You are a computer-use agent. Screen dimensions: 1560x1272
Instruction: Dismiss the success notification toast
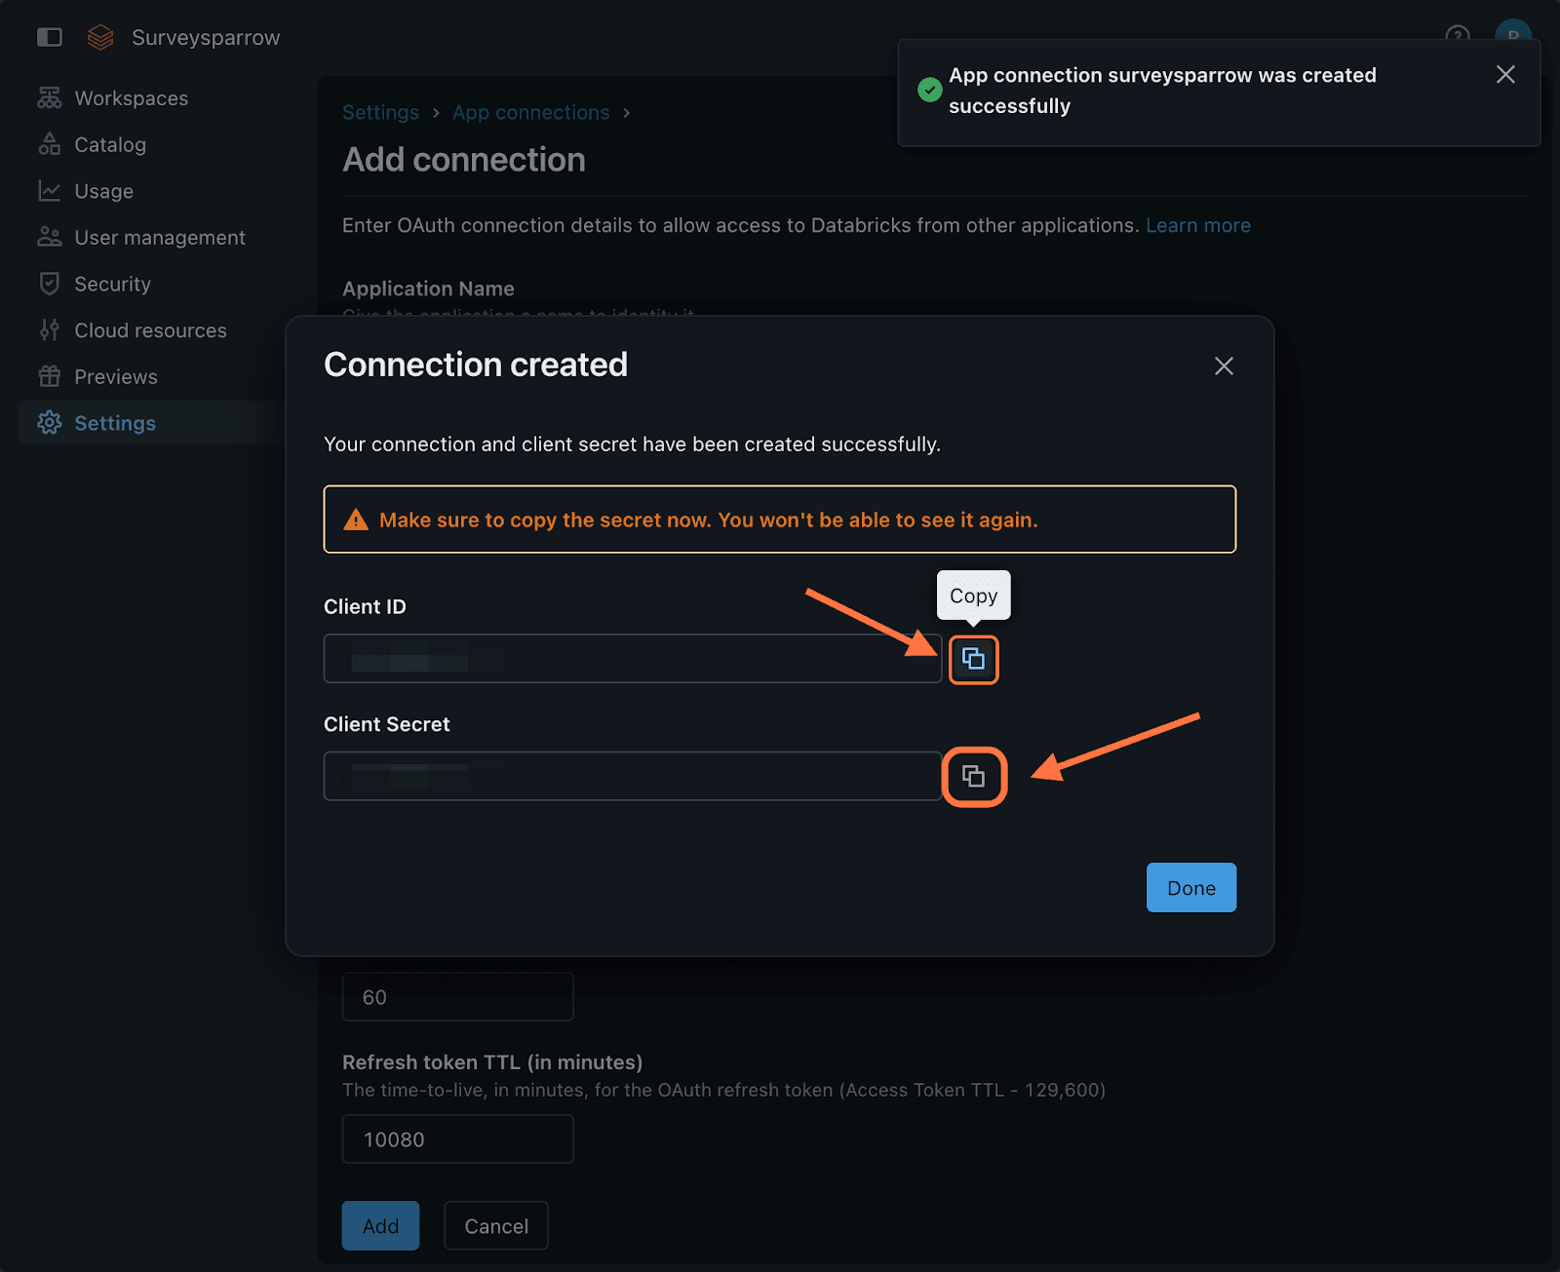click(x=1504, y=75)
